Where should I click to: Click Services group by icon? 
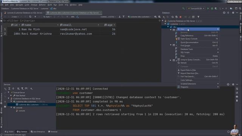point(19,89)
